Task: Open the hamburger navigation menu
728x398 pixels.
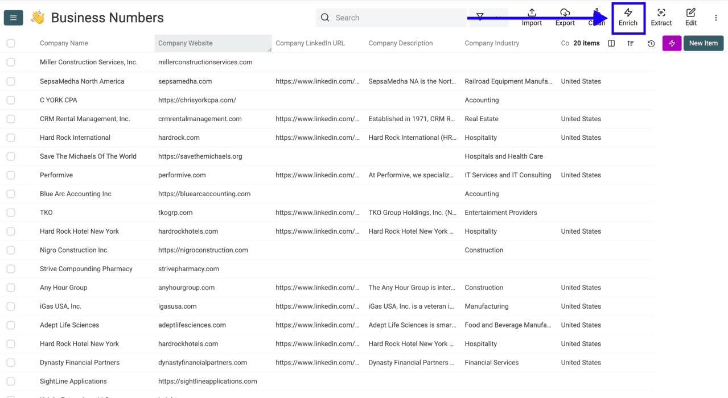Action: (13, 17)
